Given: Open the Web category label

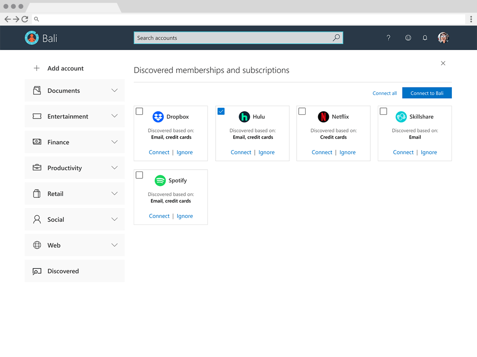Looking at the screenshot, I should pyautogui.click(x=54, y=245).
